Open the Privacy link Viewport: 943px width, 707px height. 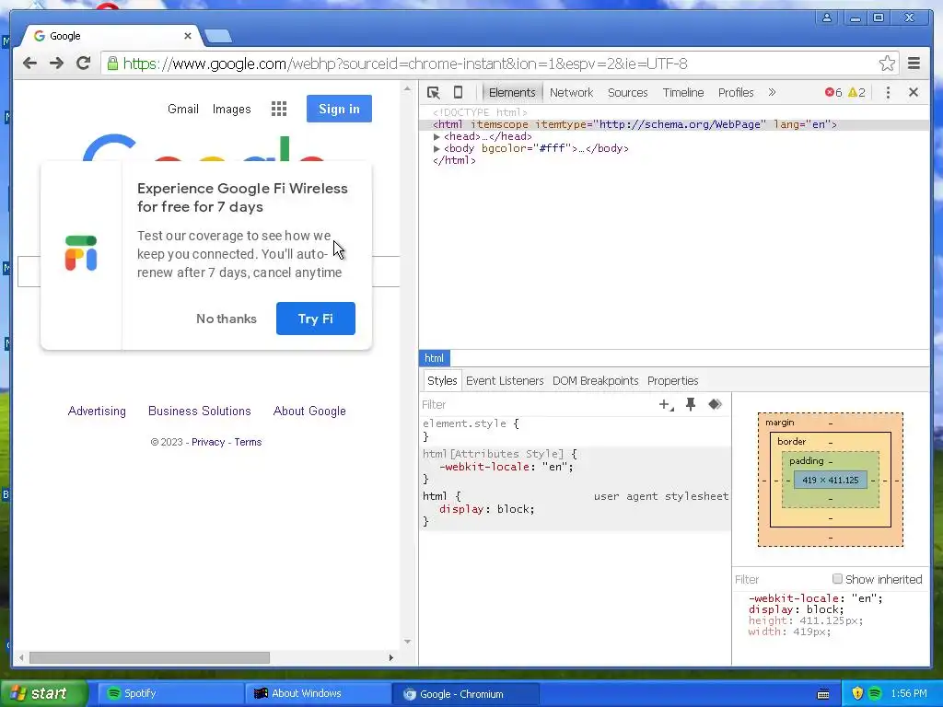(x=208, y=442)
